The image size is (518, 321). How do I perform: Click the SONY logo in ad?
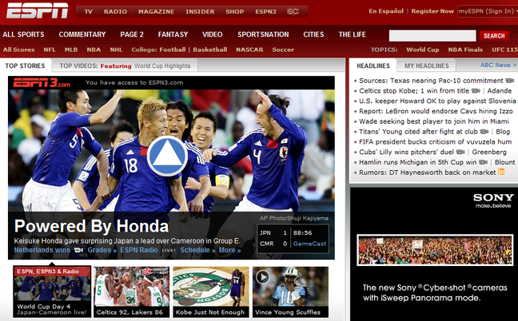[493, 197]
